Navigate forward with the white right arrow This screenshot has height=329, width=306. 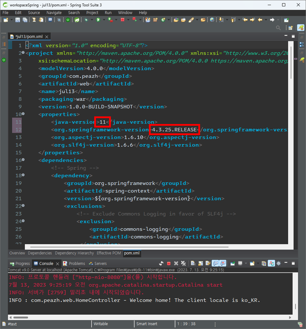pos(272,20)
